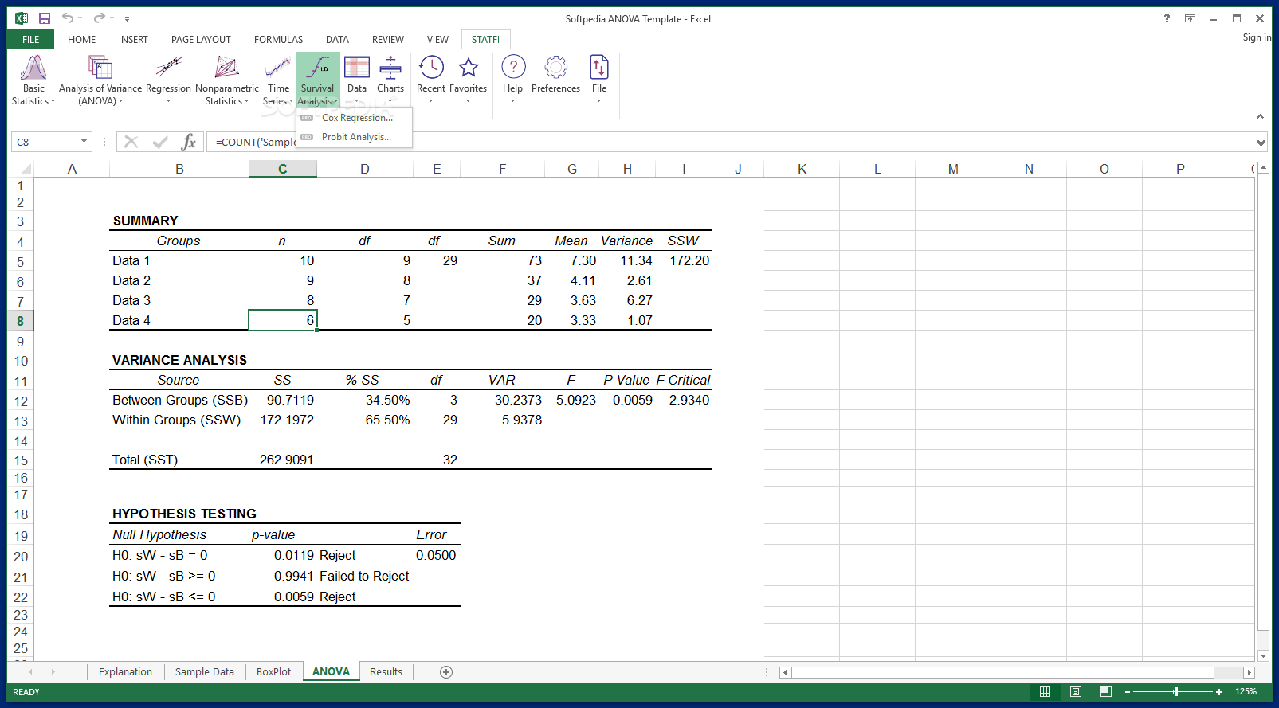Open Basic Statistics ribbon menu
1279x708 pixels.
point(33,80)
